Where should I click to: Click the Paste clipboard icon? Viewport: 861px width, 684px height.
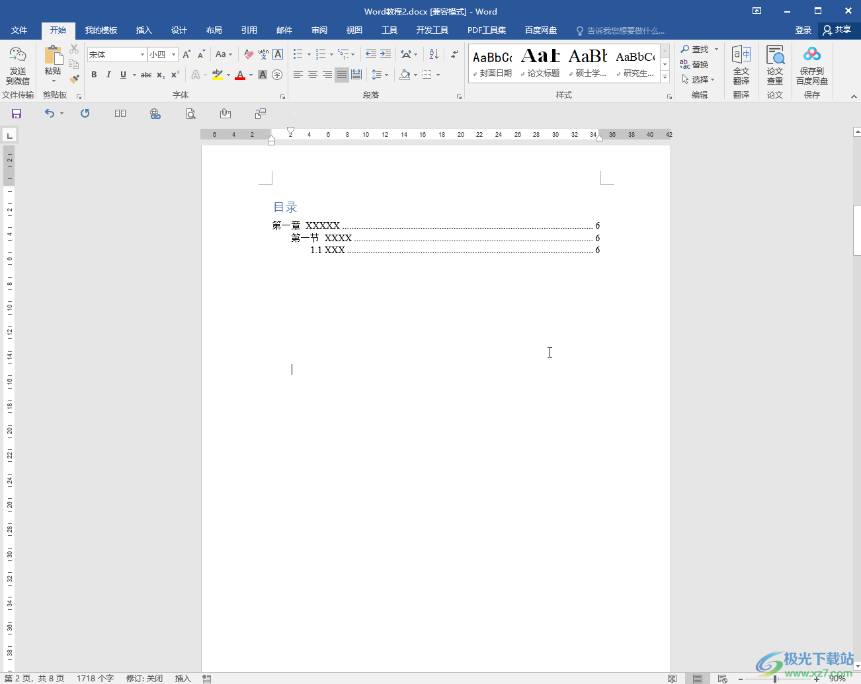point(53,55)
